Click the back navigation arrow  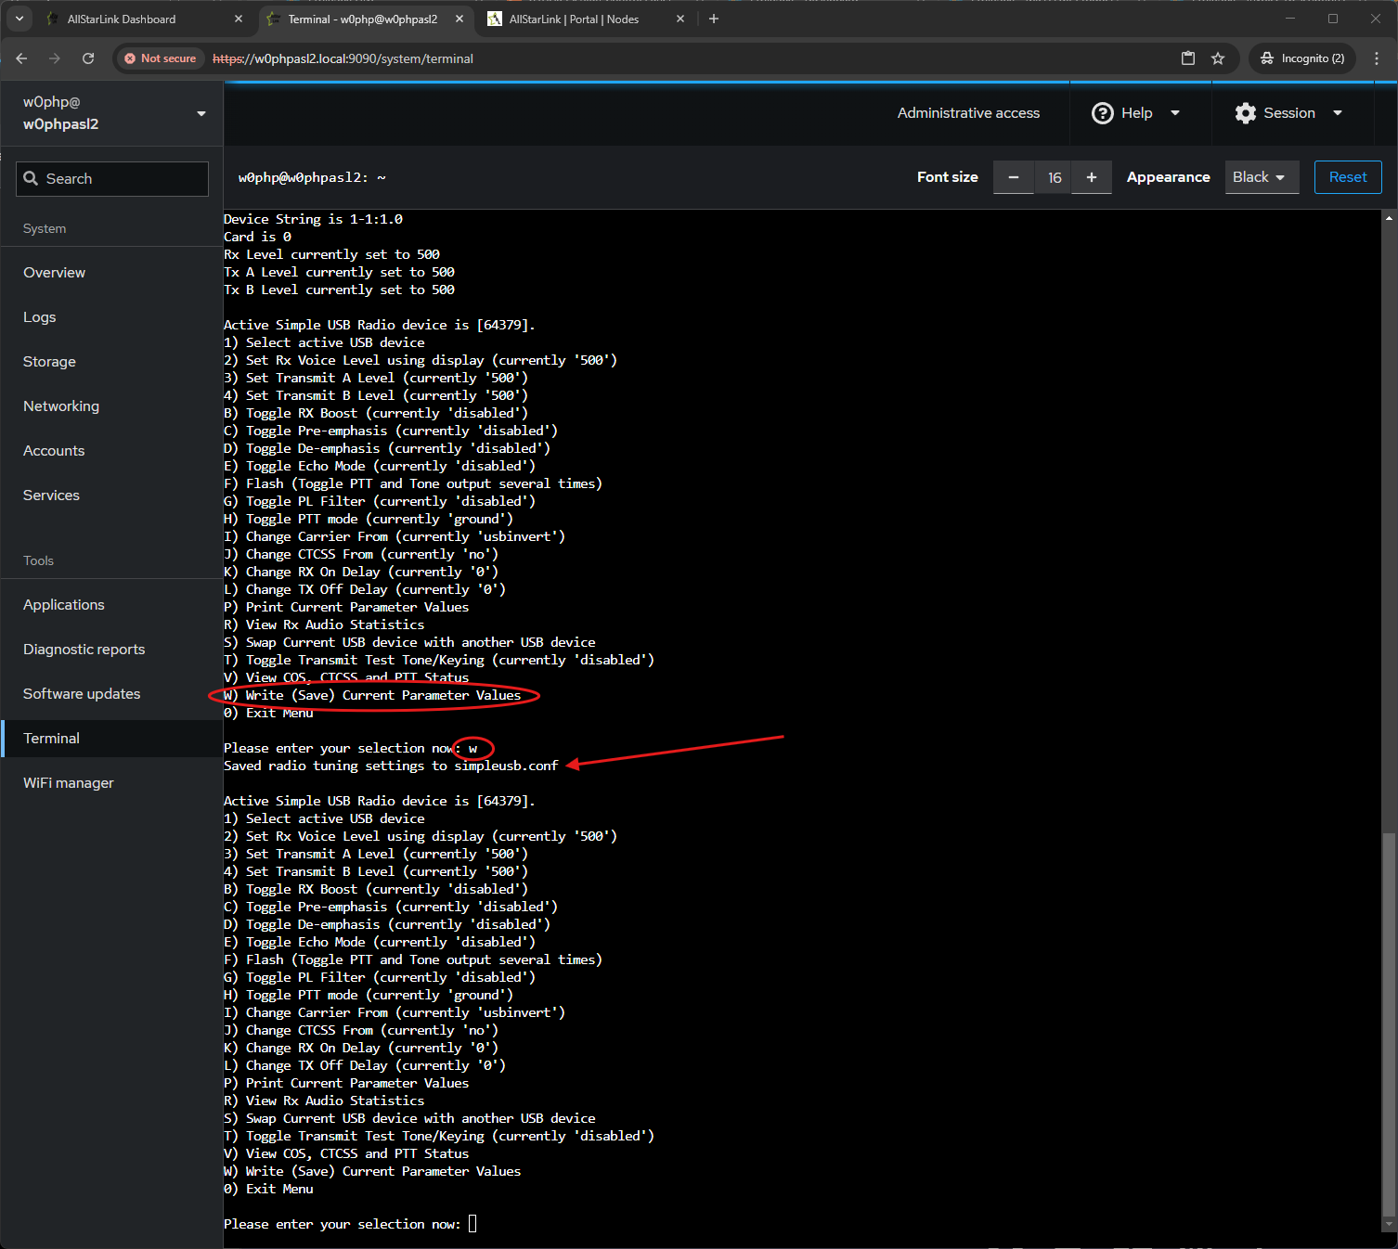(x=21, y=58)
